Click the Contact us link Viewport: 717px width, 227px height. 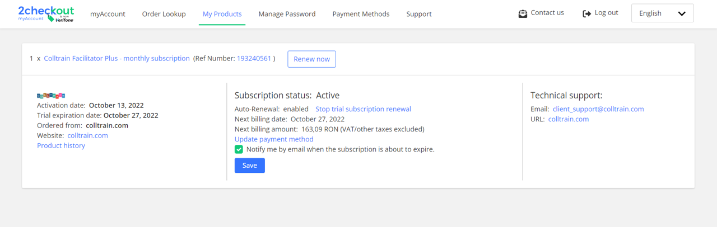click(x=547, y=13)
